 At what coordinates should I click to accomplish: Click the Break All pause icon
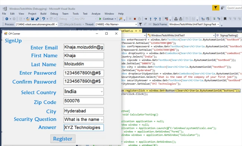click(x=130, y=19)
